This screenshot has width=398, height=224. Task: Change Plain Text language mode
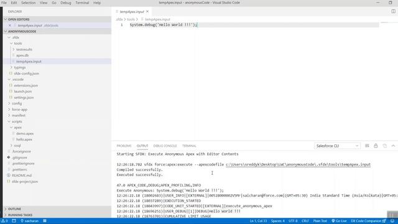point(320,221)
